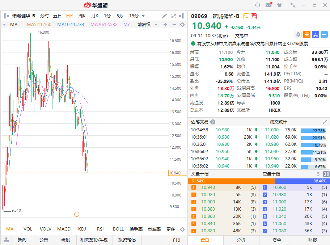Open the shareholder transfer notice link
Image resolution: width=330 pixels, height=245 pixels.
tap(252, 43)
